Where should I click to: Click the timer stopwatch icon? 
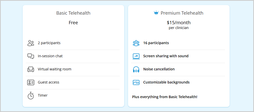[x=31, y=96]
